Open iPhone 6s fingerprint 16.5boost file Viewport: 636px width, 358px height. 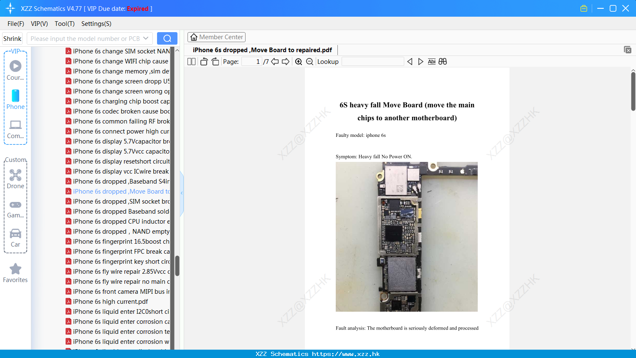[x=117, y=242]
